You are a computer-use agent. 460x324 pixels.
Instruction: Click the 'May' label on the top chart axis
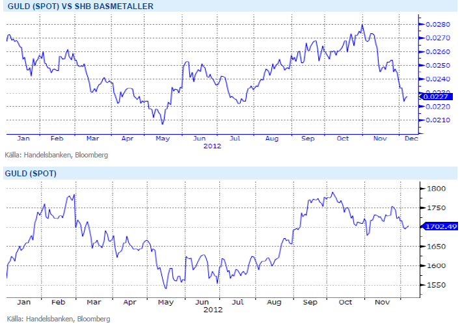pyautogui.click(x=163, y=139)
